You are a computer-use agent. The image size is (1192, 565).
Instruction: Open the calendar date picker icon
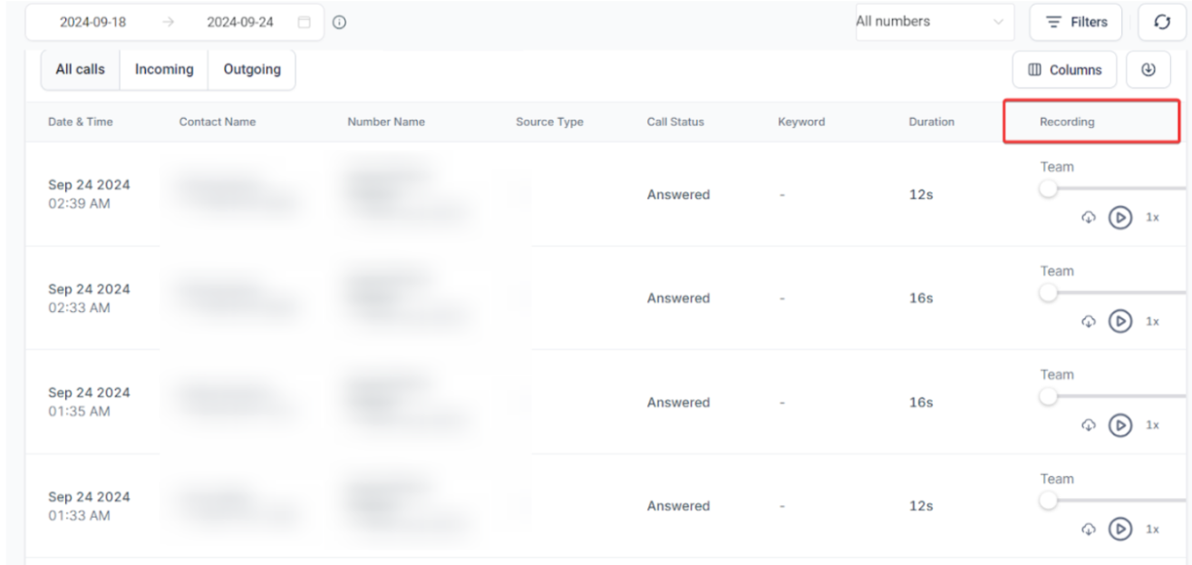(305, 23)
